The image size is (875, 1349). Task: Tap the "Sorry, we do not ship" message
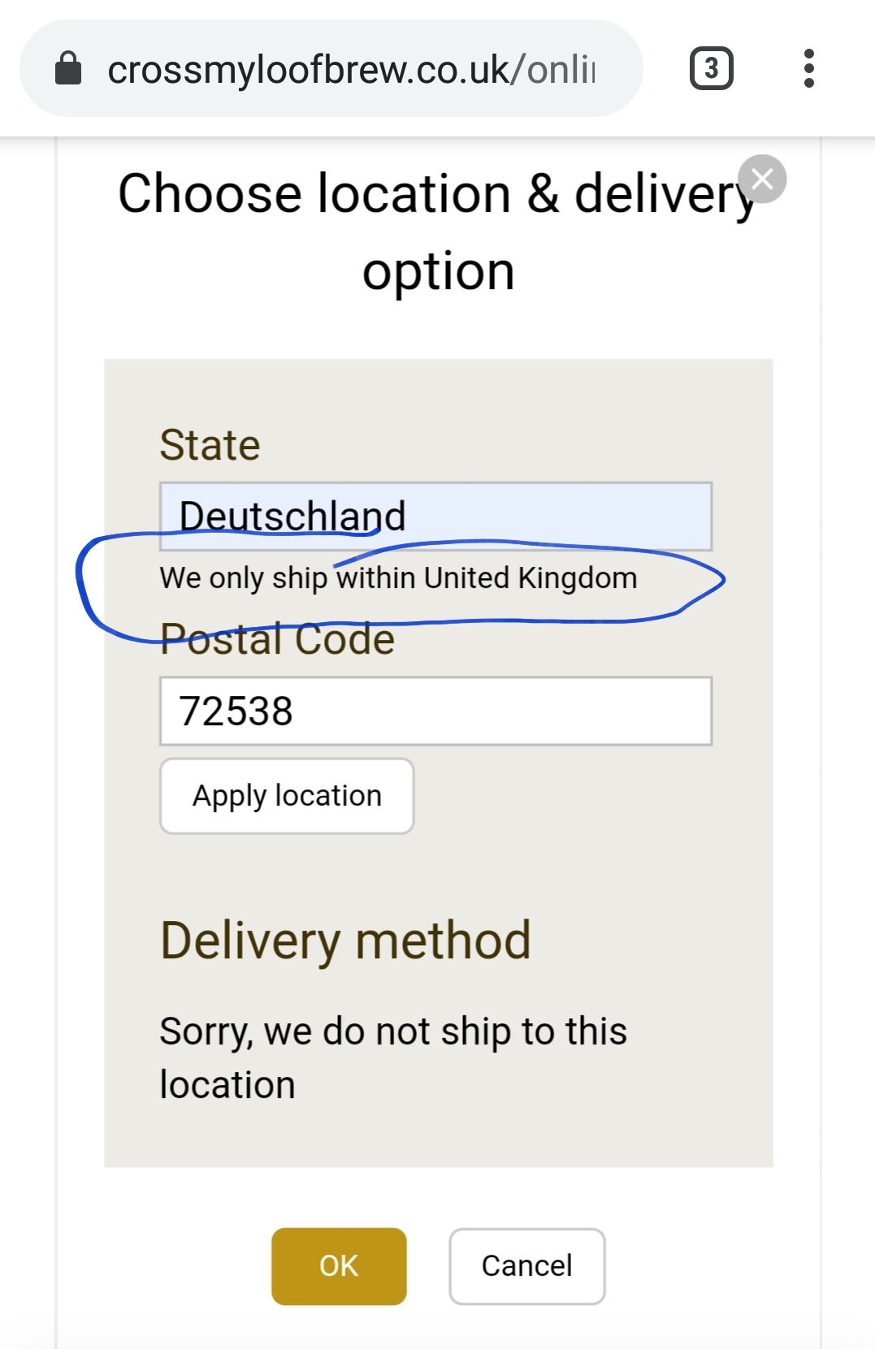(x=393, y=1031)
